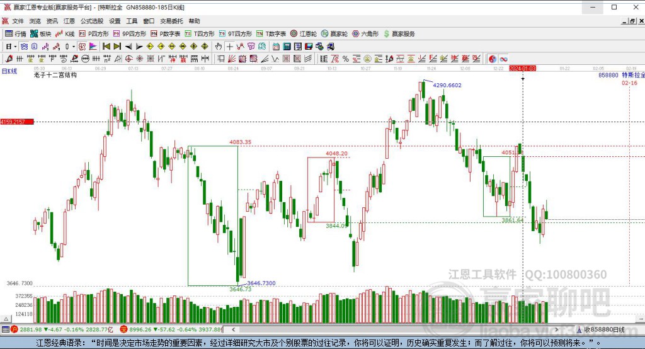Select the red pencil drawing tool
Image resolution: width=645 pixels, height=349 pixels.
(x=9, y=59)
